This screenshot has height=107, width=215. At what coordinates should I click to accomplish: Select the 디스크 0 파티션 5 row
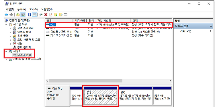(109, 35)
